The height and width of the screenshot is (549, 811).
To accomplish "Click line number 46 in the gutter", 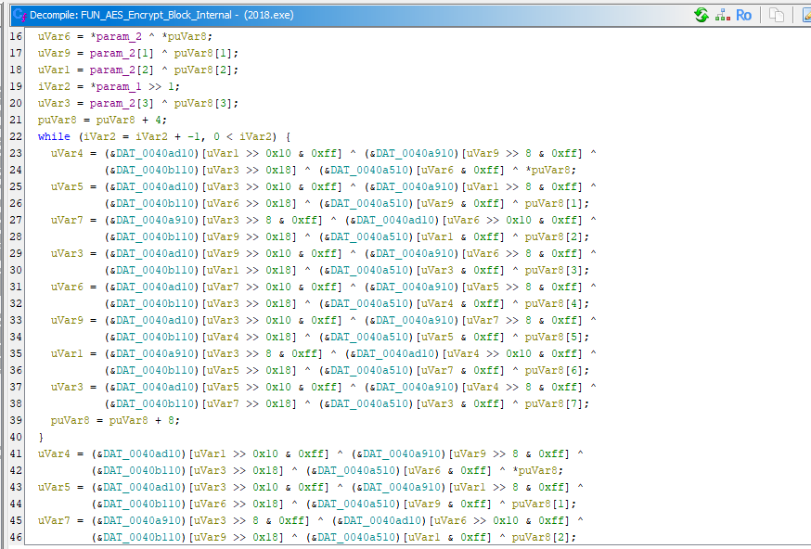I will pos(16,537).
